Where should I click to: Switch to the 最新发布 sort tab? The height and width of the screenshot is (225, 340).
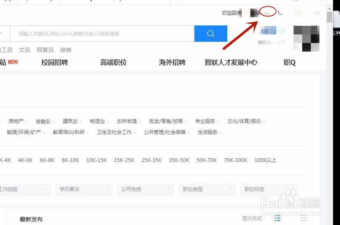31,219
